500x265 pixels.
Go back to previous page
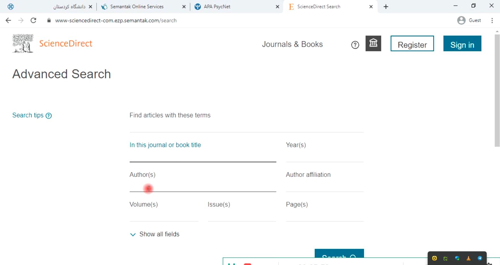coord(8,20)
